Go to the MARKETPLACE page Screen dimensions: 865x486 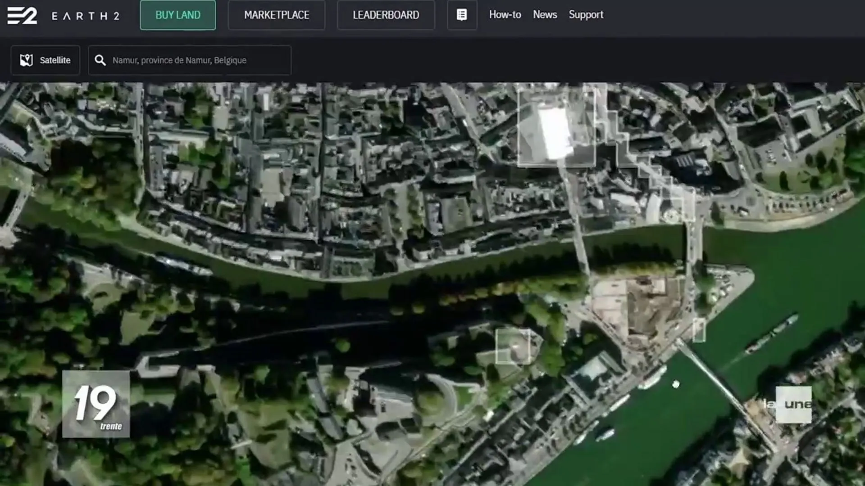click(277, 15)
